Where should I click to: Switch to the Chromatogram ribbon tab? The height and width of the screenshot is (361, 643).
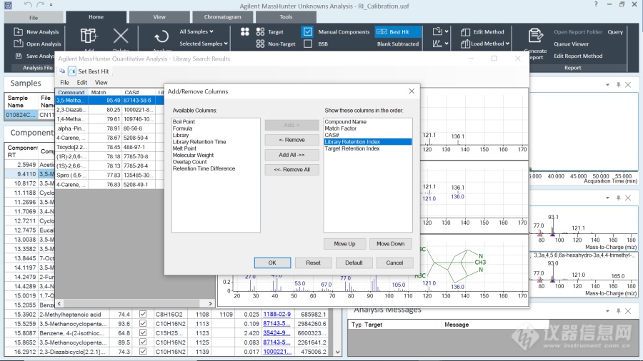point(223,17)
